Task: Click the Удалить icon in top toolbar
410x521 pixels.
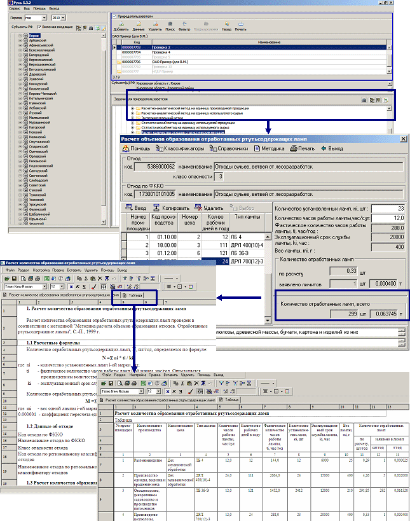Action: click(155, 26)
